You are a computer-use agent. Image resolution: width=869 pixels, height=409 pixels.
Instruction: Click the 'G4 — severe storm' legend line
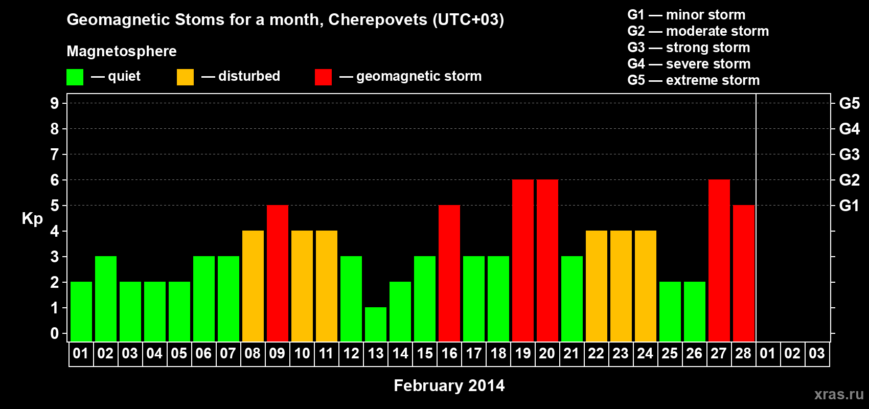pyautogui.click(x=689, y=64)
